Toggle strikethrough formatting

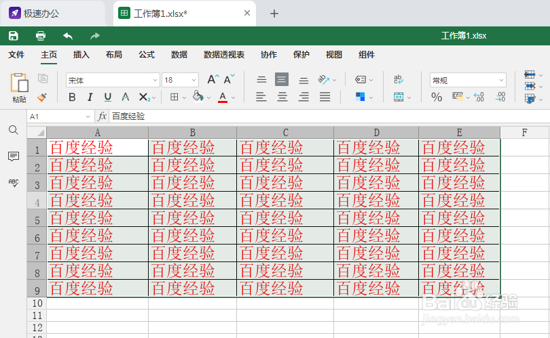coord(125,97)
